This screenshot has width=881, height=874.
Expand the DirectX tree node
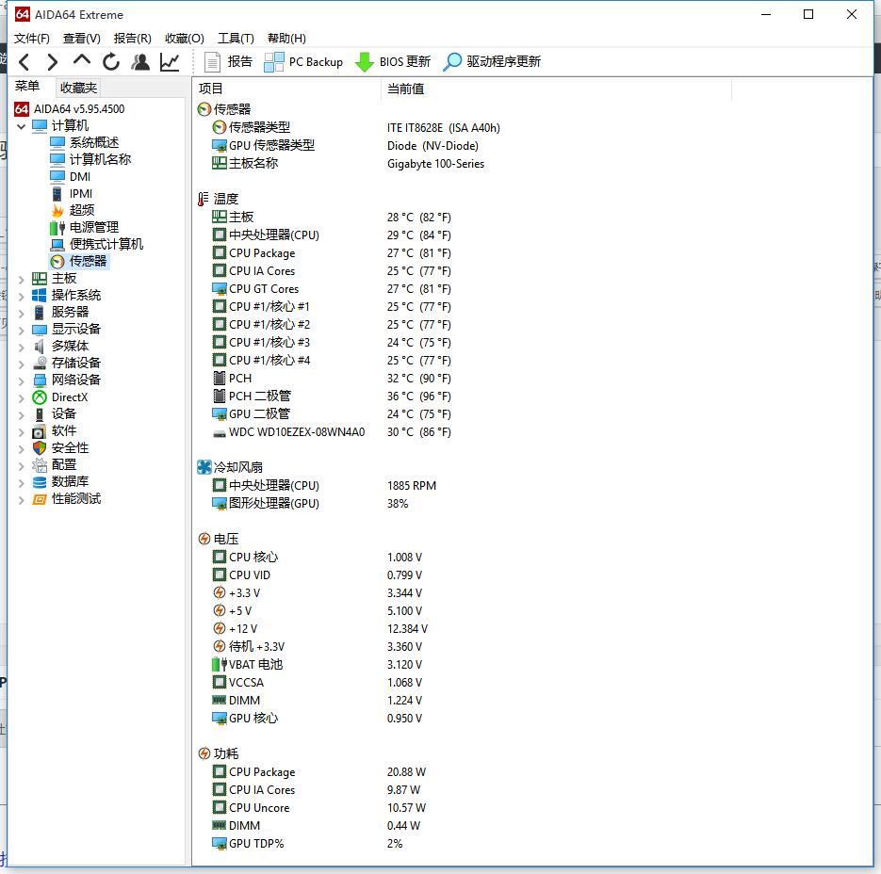coord(22,398)
